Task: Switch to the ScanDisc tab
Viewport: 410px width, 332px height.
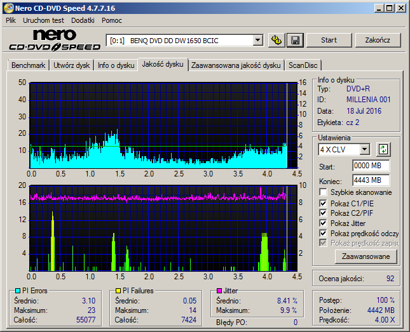Action: click(303, 65)
